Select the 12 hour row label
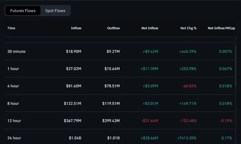This screenshot has width=241, height=144. 14,121
